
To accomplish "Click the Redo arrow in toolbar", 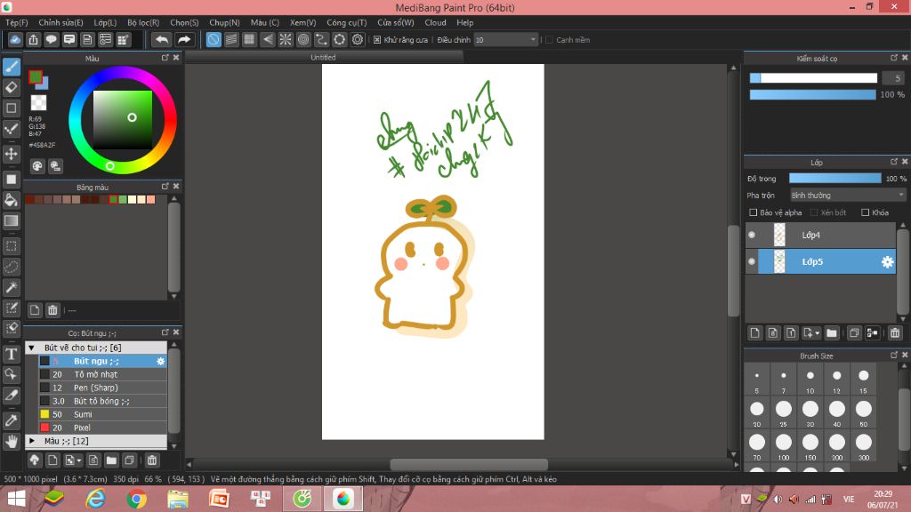I will [x=183, y=39].
